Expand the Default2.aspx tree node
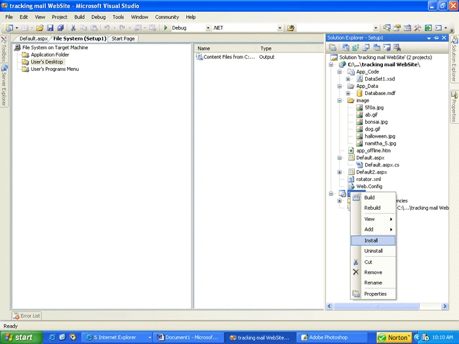Screen dimensions: 459x344 tap(340, 172)
